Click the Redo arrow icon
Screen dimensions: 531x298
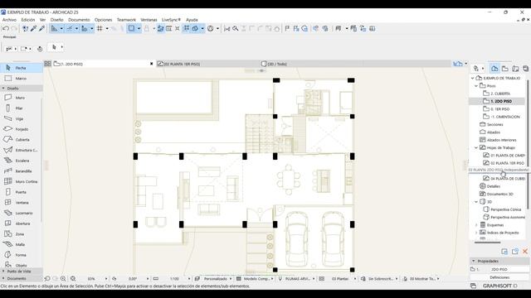[14, 29]
